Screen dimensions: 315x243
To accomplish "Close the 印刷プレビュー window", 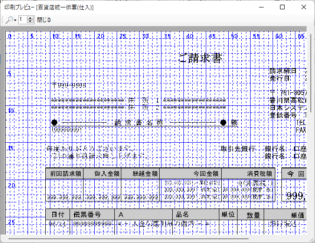I will point(303,7).
